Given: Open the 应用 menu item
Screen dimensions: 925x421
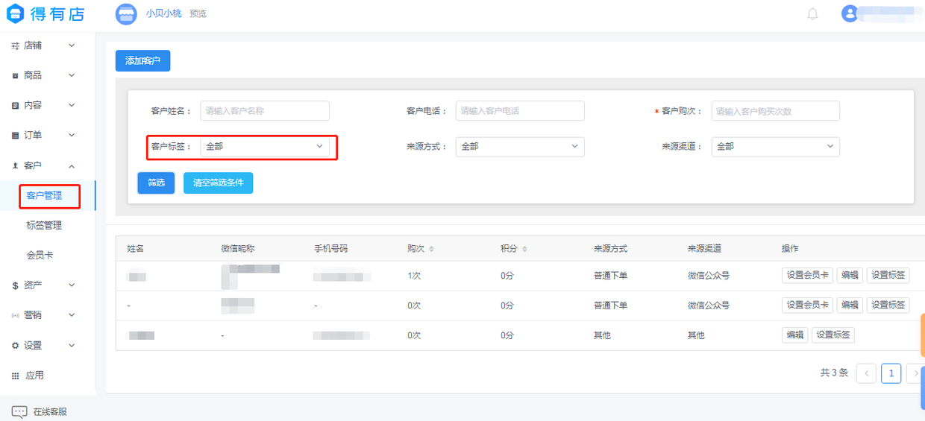Looking at the screenshot, I should click(34, 376).
